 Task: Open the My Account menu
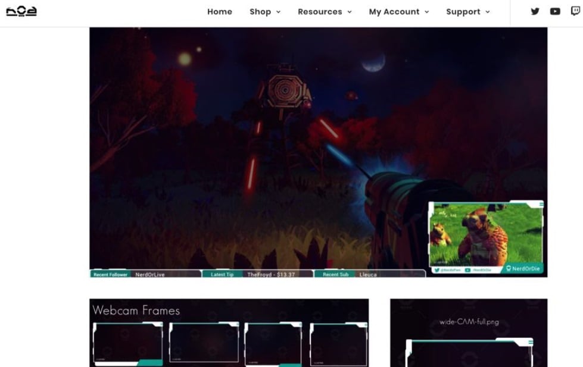pyautogui.click(x=399, y=11)
